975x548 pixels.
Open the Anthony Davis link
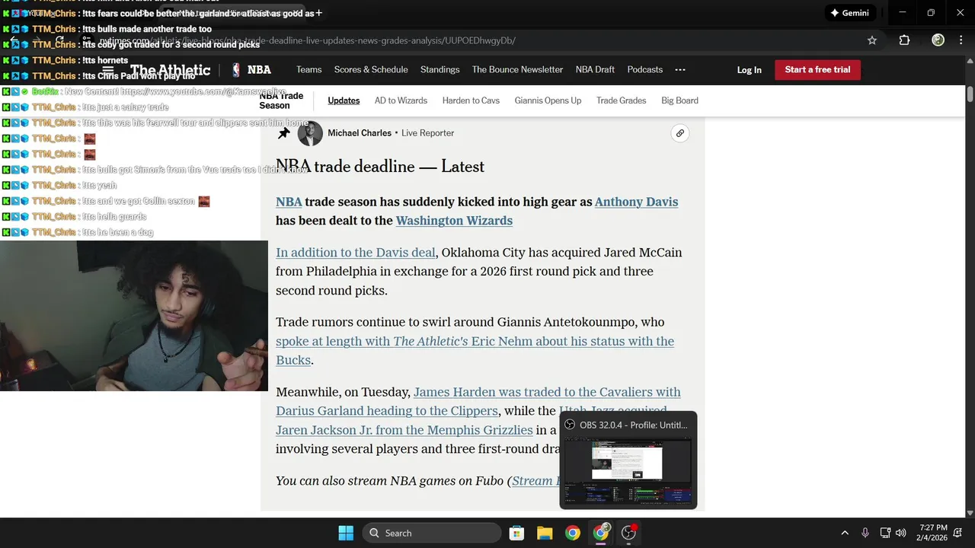[636, 202]
